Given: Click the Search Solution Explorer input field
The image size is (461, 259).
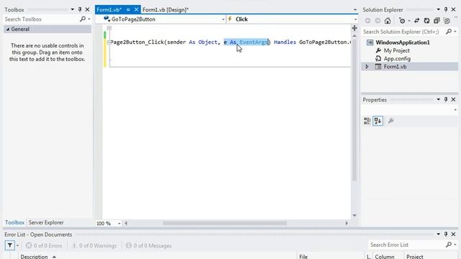Looking at the screenshot, I should point(403,32).
